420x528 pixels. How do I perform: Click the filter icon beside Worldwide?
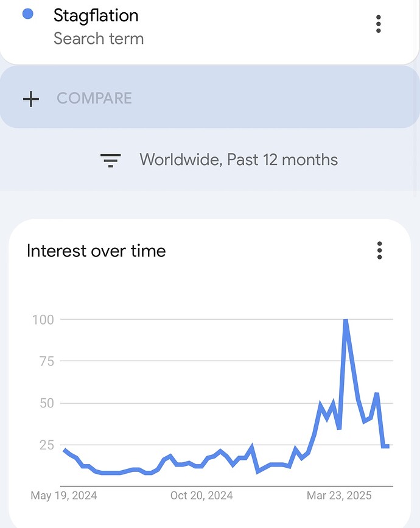click(110, 160)
